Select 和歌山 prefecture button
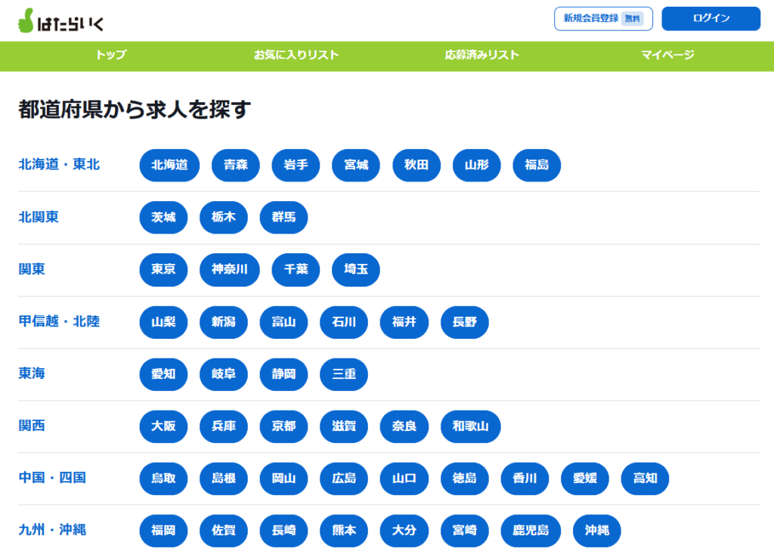The image size is (774, 558). (x=470, y=426)
